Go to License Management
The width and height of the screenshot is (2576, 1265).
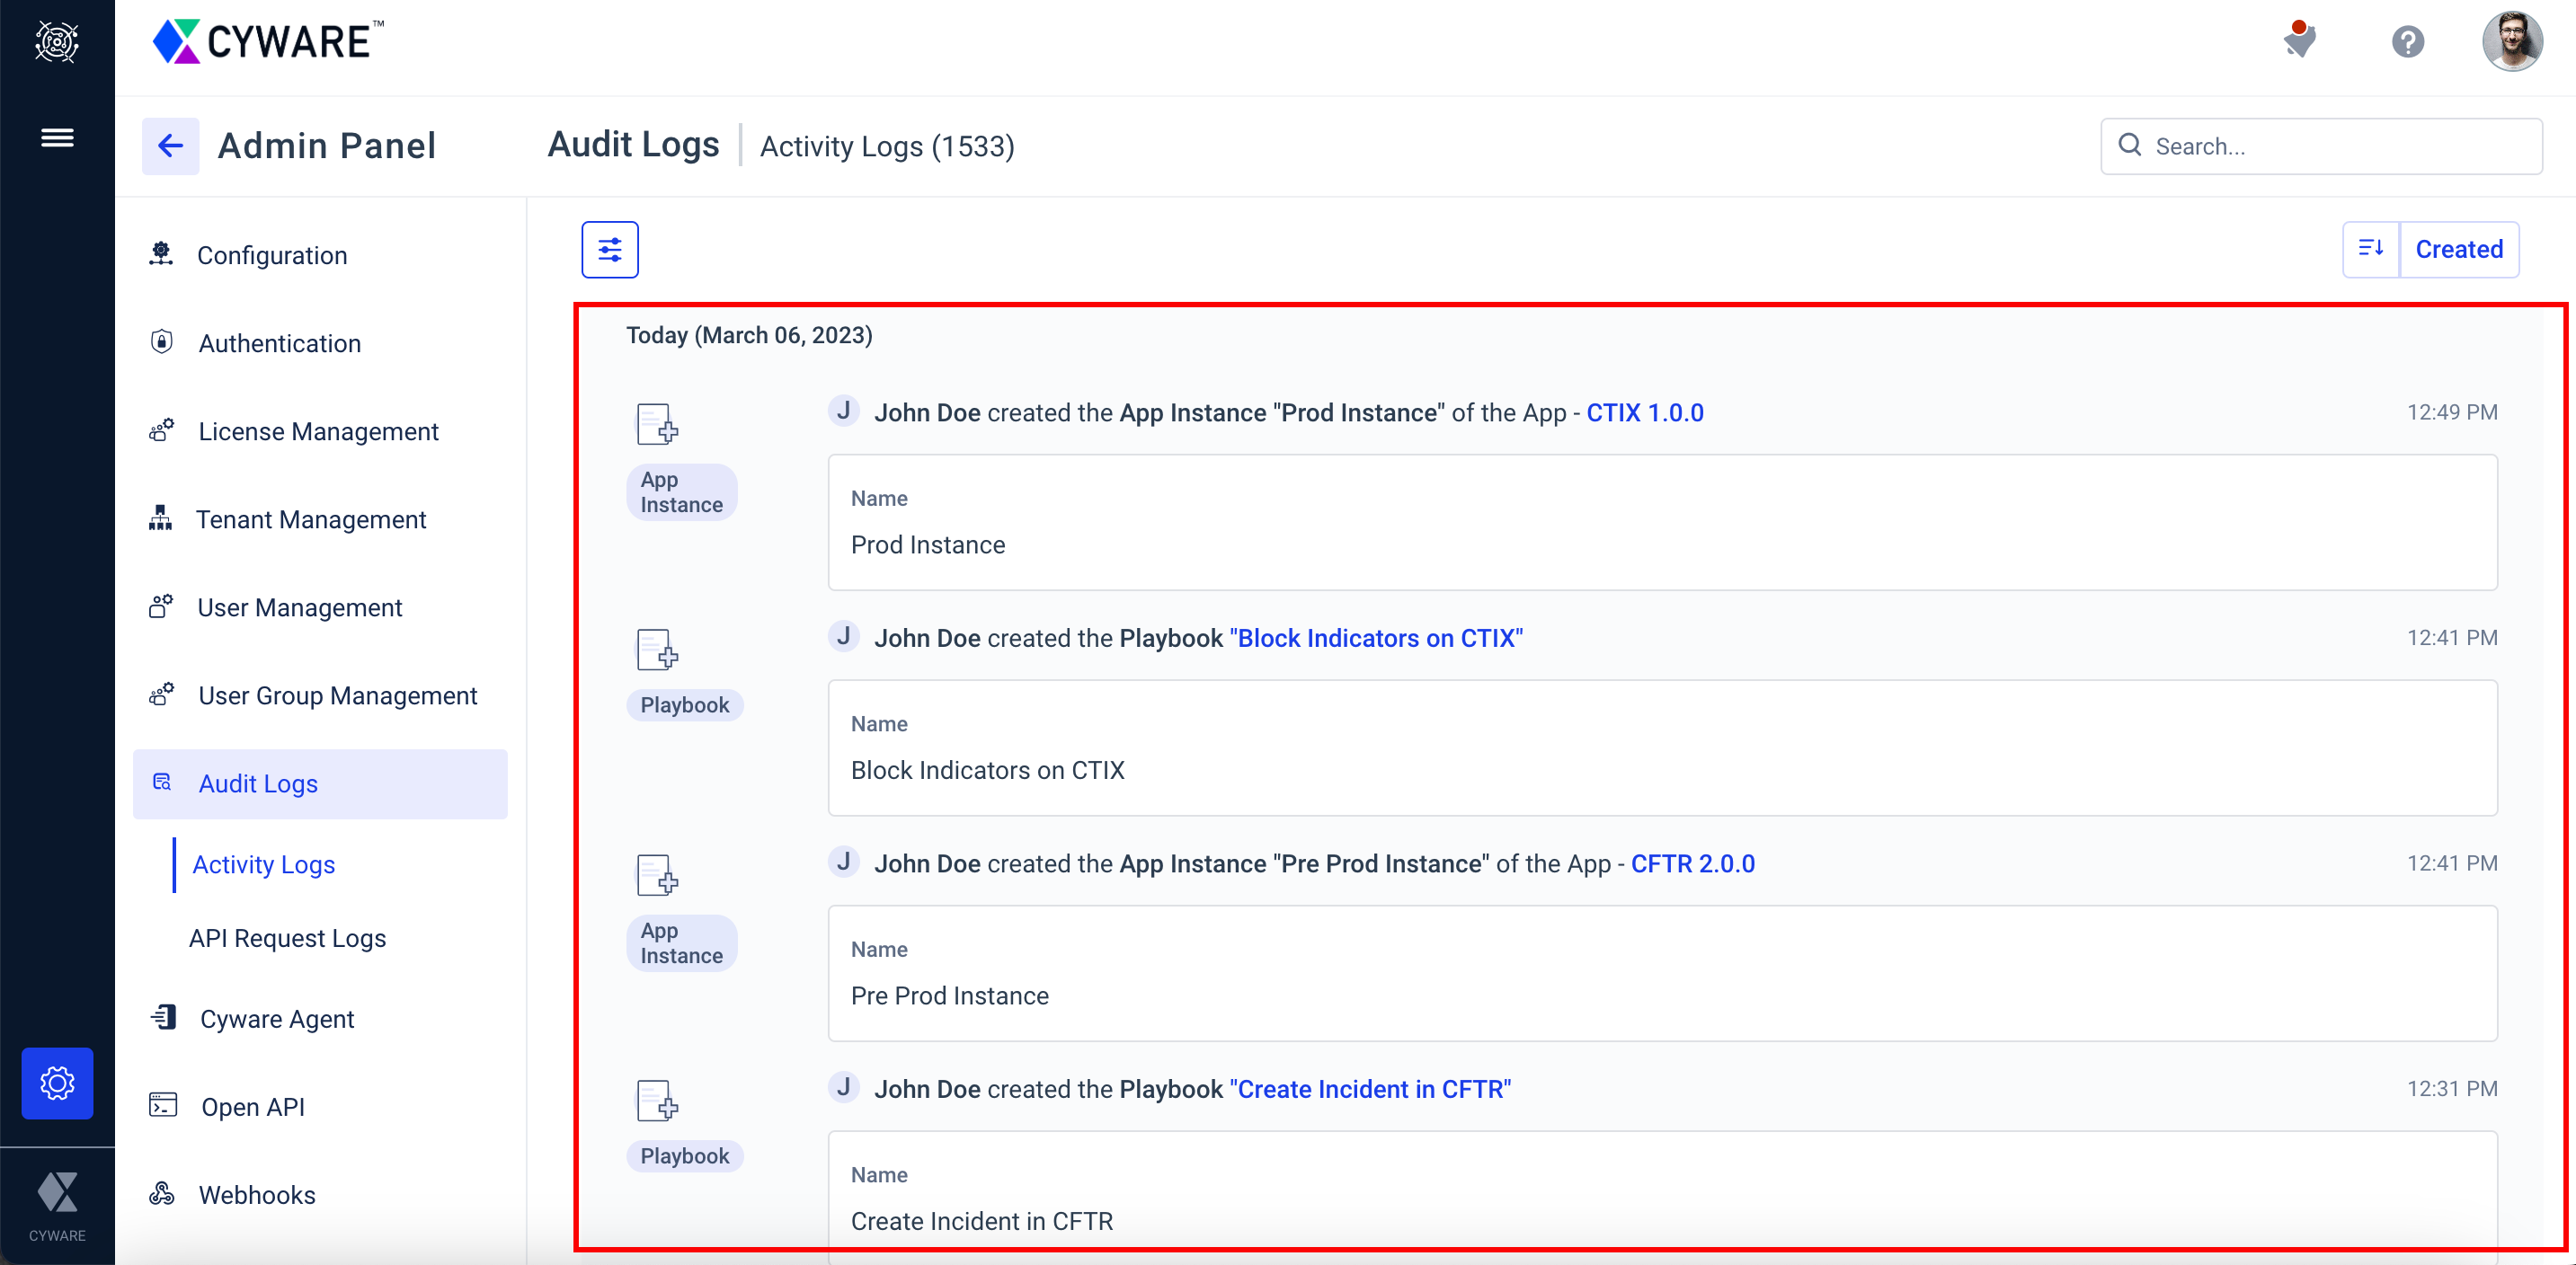(318, 431)
